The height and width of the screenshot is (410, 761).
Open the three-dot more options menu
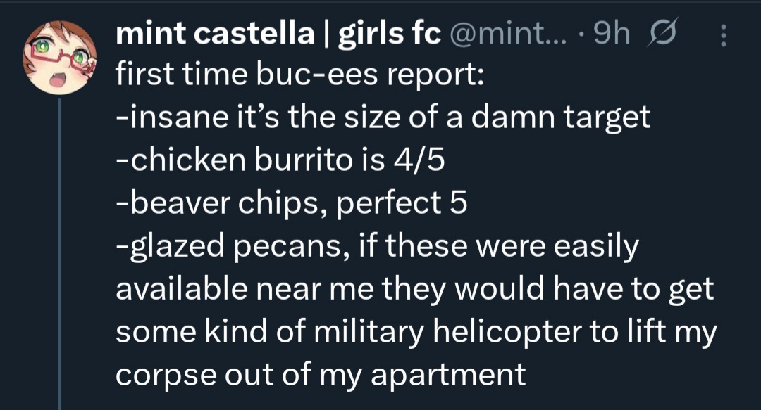(723, 34)
